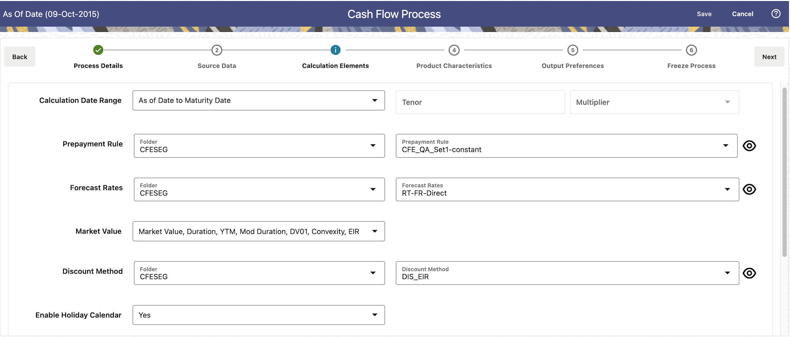
Task: Switch to the Source Data step
Action: (x=217, y=66)
